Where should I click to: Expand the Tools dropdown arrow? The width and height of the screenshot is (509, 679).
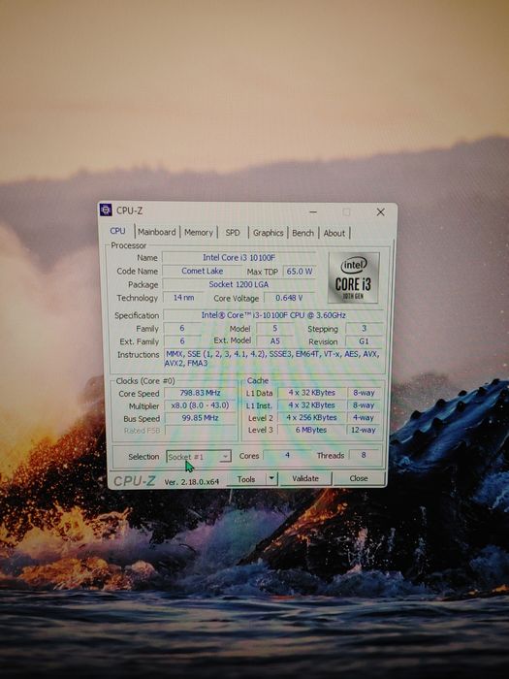pos(271,479)
